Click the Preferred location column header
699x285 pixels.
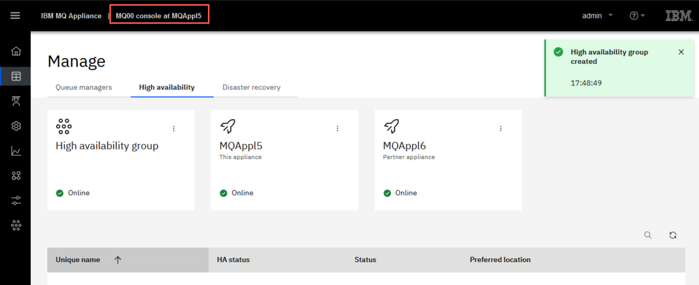[500, 260]
